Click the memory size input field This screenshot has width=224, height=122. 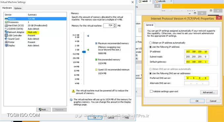coord(108,26)
